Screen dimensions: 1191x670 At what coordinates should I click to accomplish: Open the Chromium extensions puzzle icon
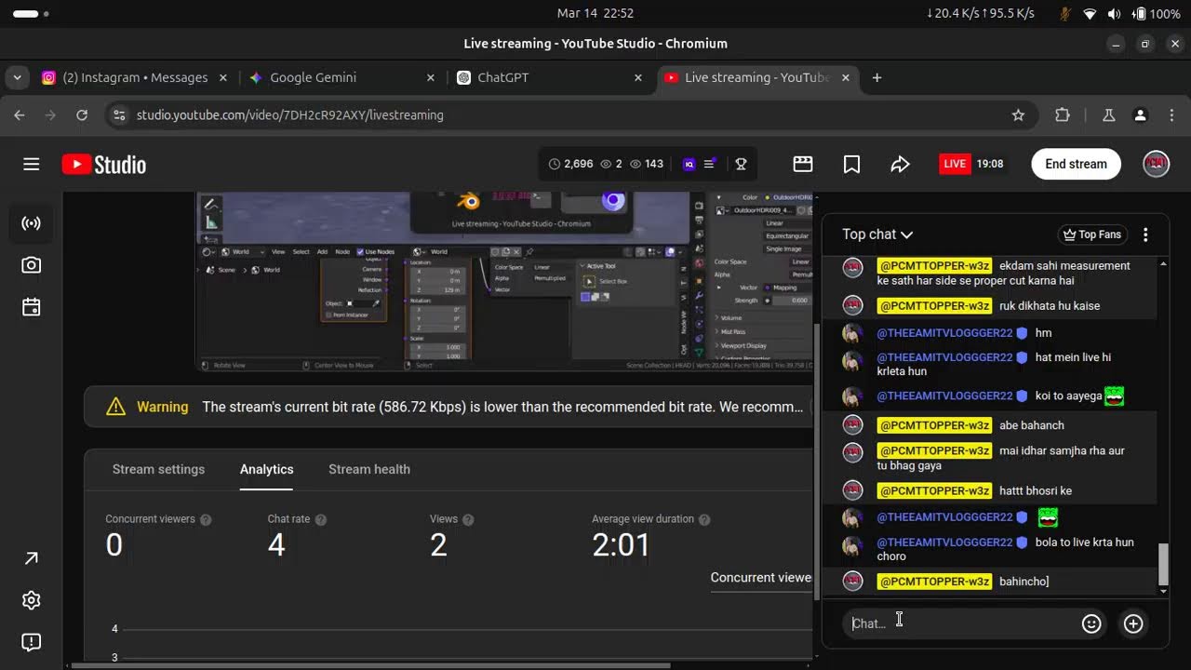[x=1063, y=115]
